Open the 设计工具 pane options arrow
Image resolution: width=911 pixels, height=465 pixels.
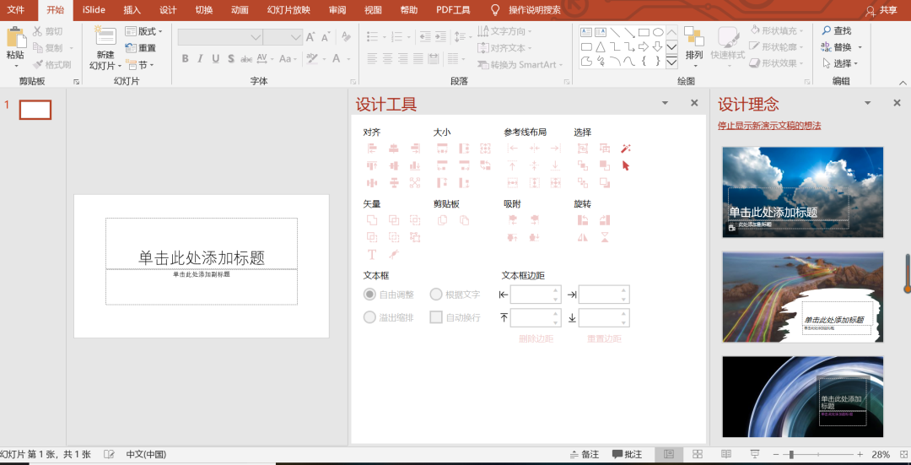click(665, 103)
